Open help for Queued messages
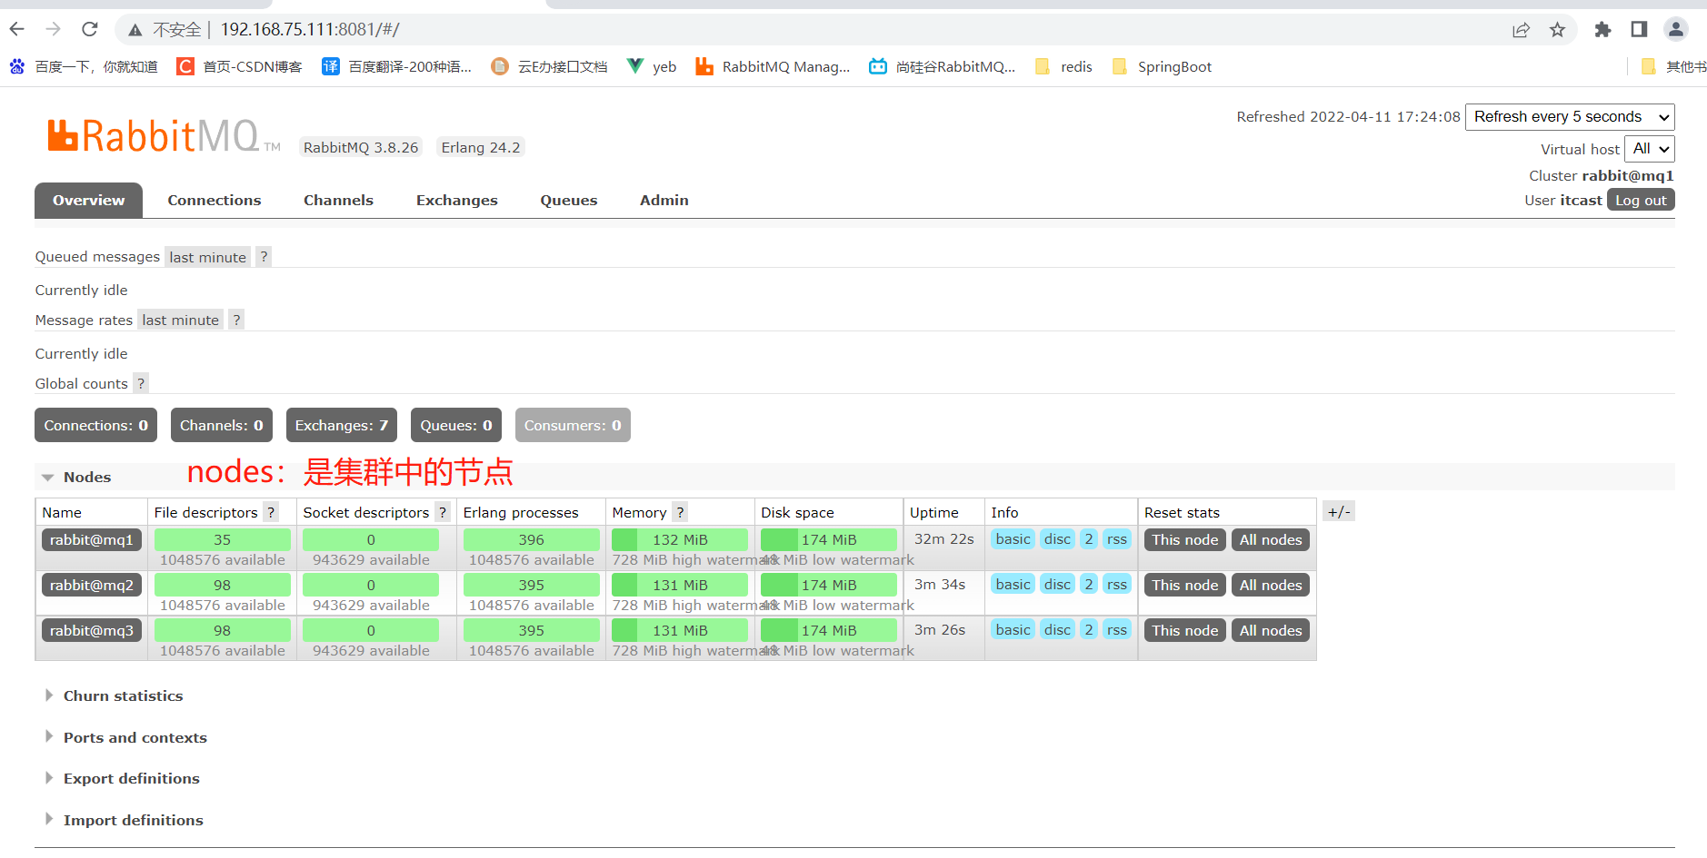Screen dimensions: 1707x858 [264, 257]
